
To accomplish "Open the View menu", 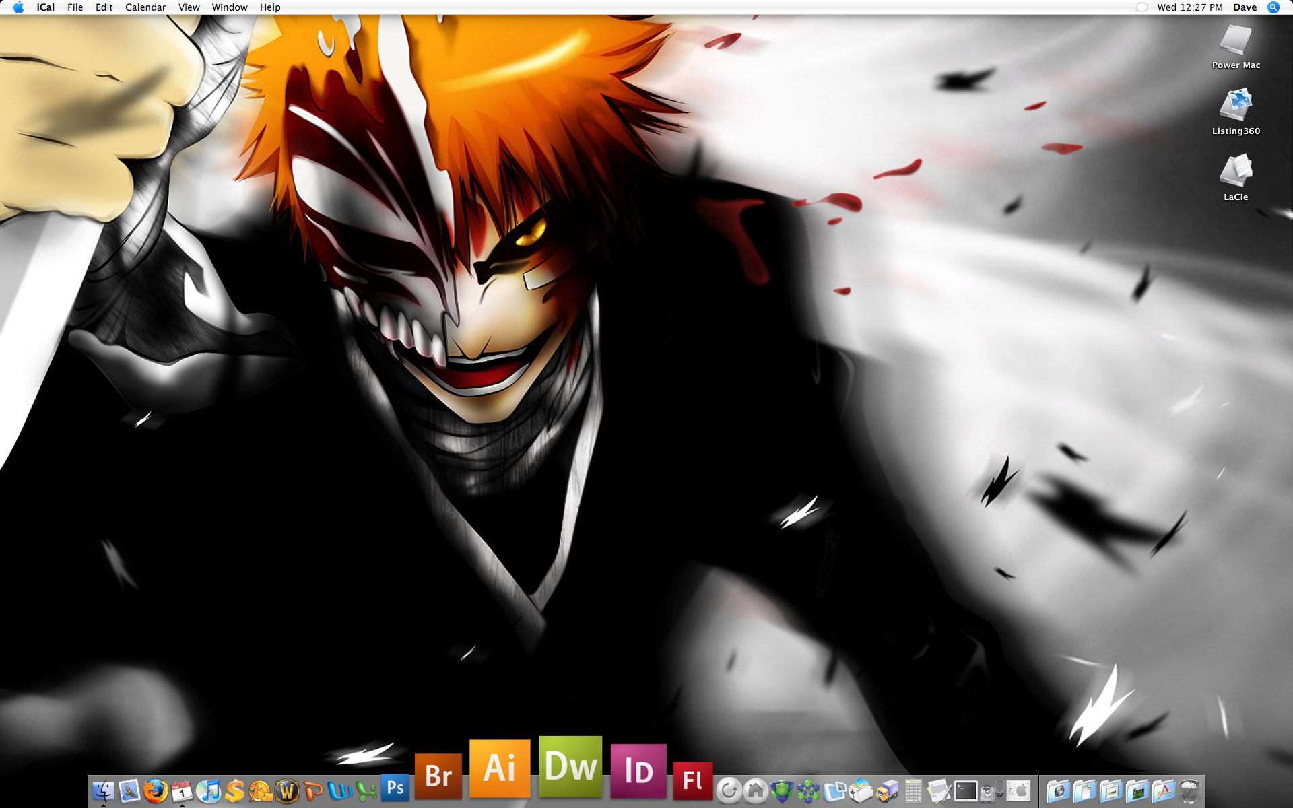I will pyautogui.click(x=189, y=7).
